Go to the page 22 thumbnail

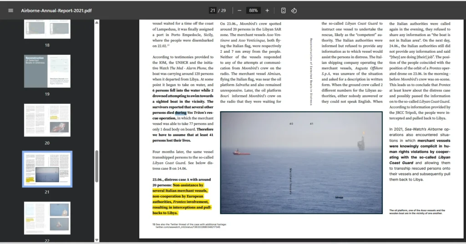[x=47, y=218]
